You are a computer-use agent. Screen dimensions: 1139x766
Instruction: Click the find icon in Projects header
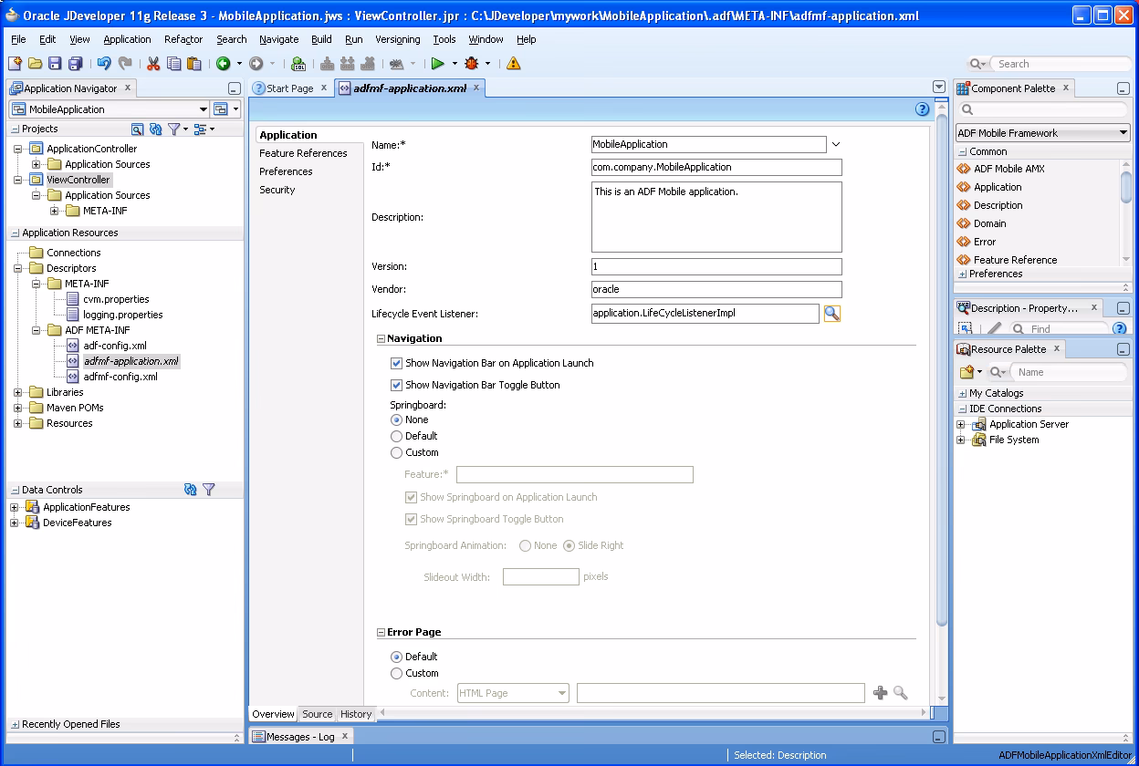click(x=138, y=129)
